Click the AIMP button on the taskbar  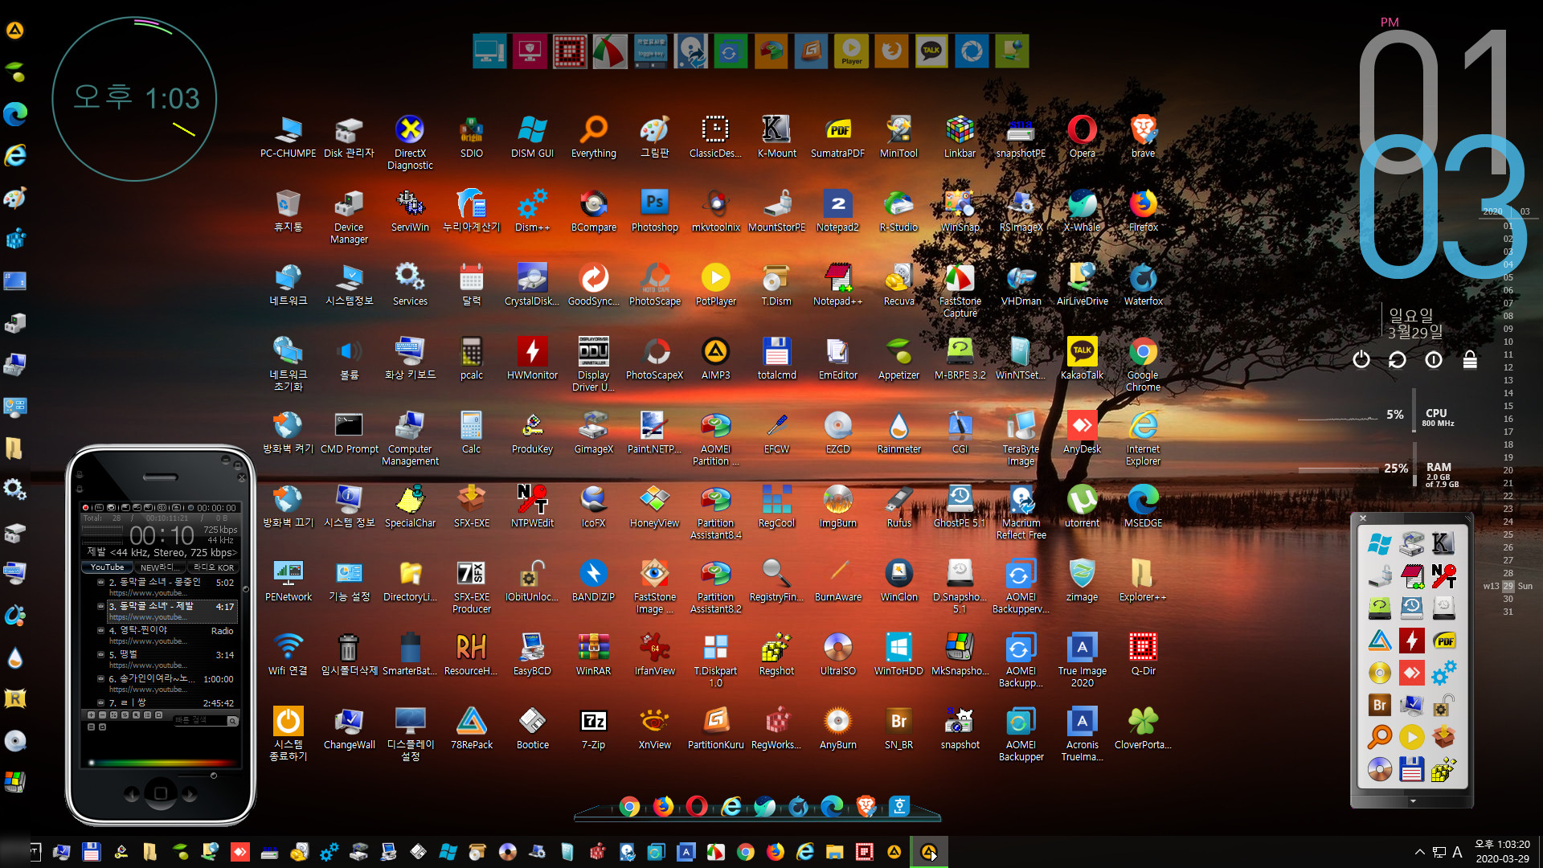click(x=929, y=852)
